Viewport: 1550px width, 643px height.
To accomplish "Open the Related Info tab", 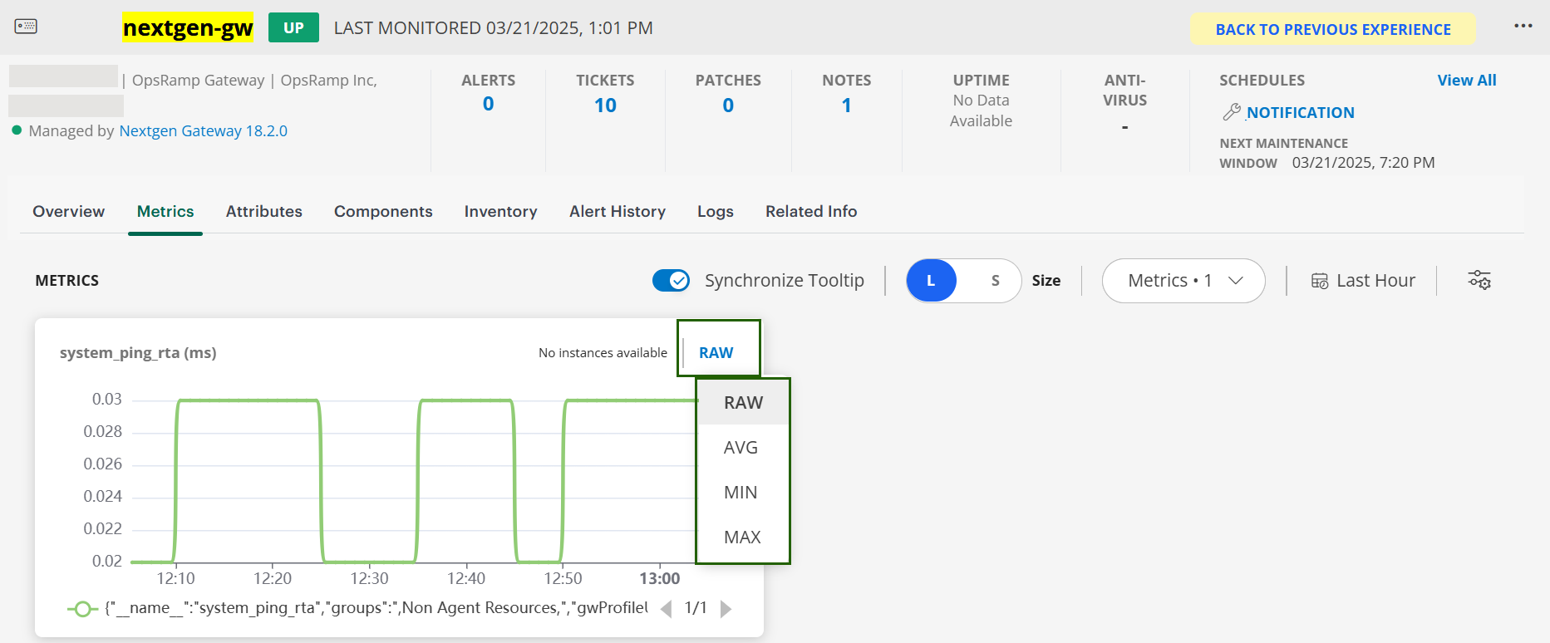I will click(811, 211).
